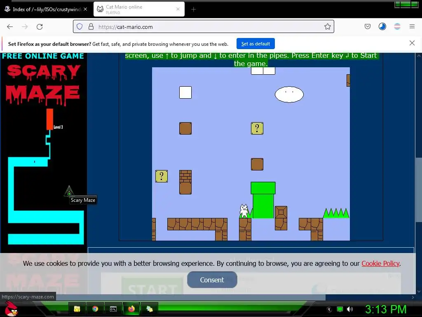The image size is (422, 317).
Task: Open the volume speaker tray icon
Action: coord(350,309)
